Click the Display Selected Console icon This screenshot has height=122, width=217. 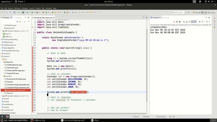pos(202,22)
